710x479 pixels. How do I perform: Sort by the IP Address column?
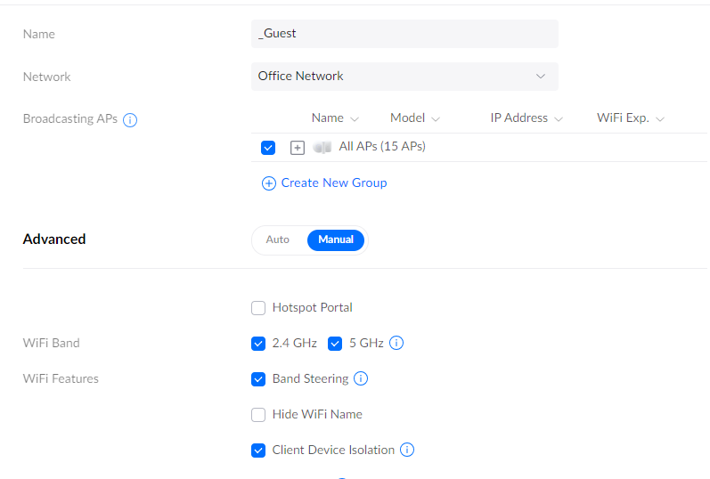click(x=526, y=118)
